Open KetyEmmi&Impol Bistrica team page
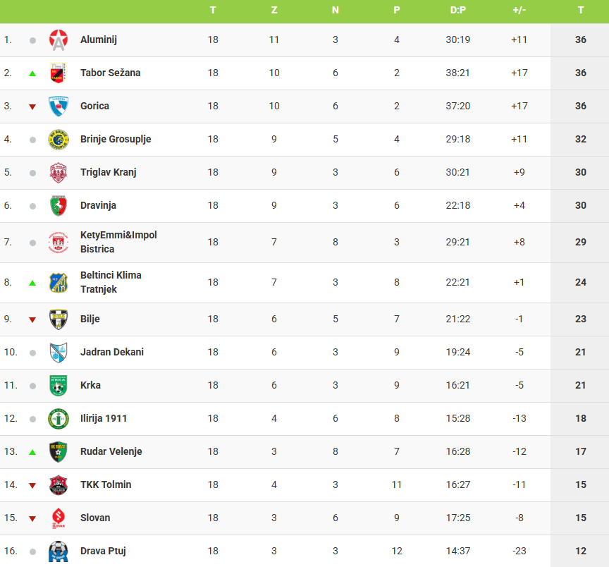The height and width of the screenshot is (567, 609). (118, 242)
